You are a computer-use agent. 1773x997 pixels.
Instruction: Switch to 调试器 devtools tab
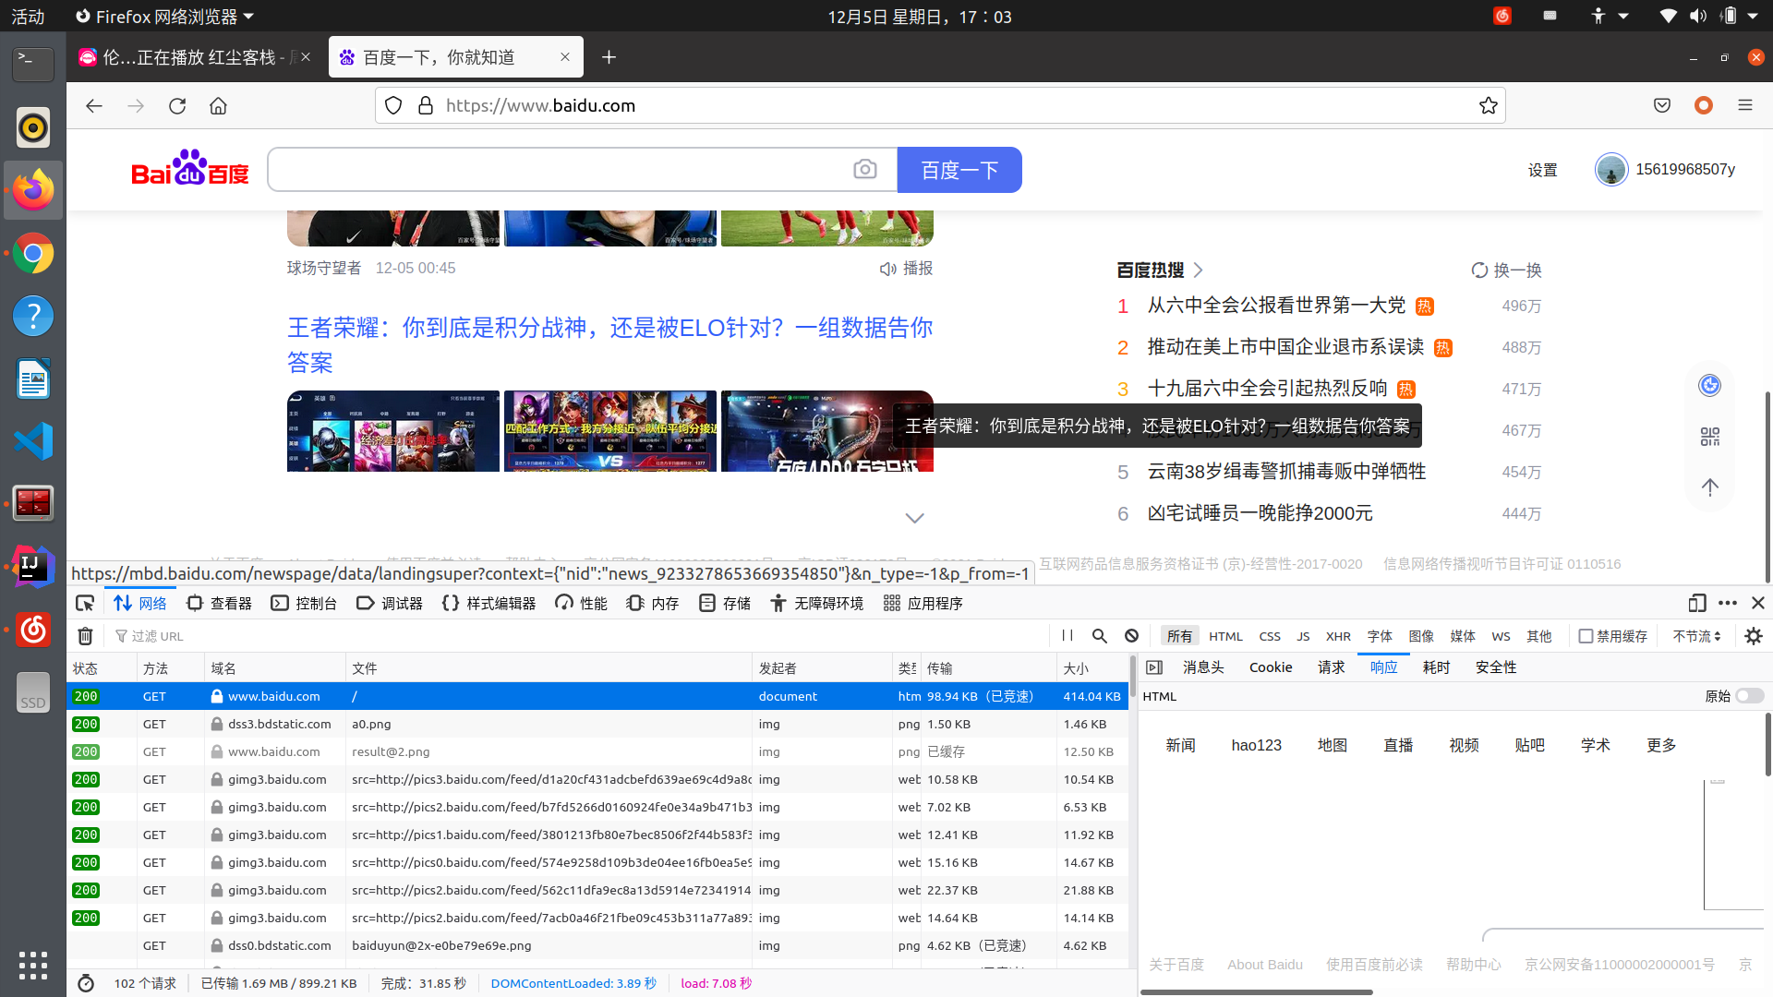point(389,603)
